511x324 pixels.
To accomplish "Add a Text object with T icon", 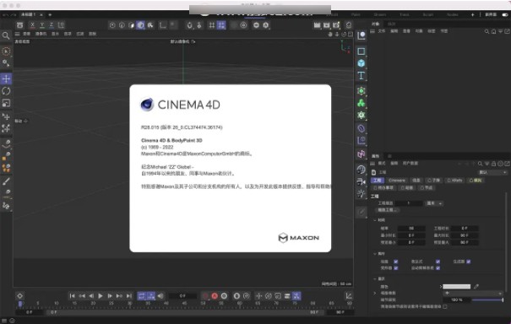I will [x=362, y=76].
